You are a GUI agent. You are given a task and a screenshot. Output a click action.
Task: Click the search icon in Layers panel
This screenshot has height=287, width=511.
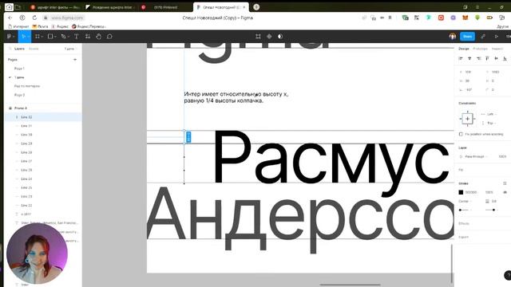point(10,49)
